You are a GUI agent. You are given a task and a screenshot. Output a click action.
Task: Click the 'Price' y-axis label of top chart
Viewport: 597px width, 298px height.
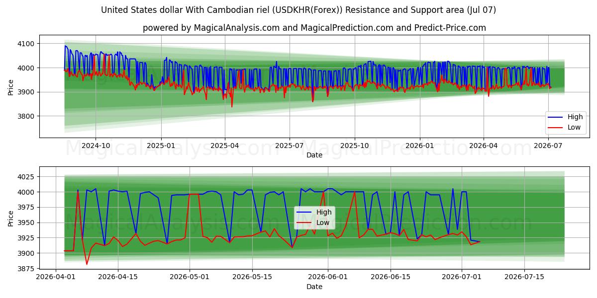tap(11, 86)
